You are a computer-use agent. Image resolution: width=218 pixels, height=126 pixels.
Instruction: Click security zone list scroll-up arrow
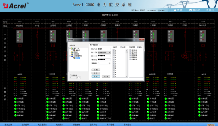tap(127, 50)
